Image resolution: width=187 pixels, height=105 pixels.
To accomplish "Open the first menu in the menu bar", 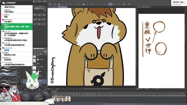I will 34,1.
